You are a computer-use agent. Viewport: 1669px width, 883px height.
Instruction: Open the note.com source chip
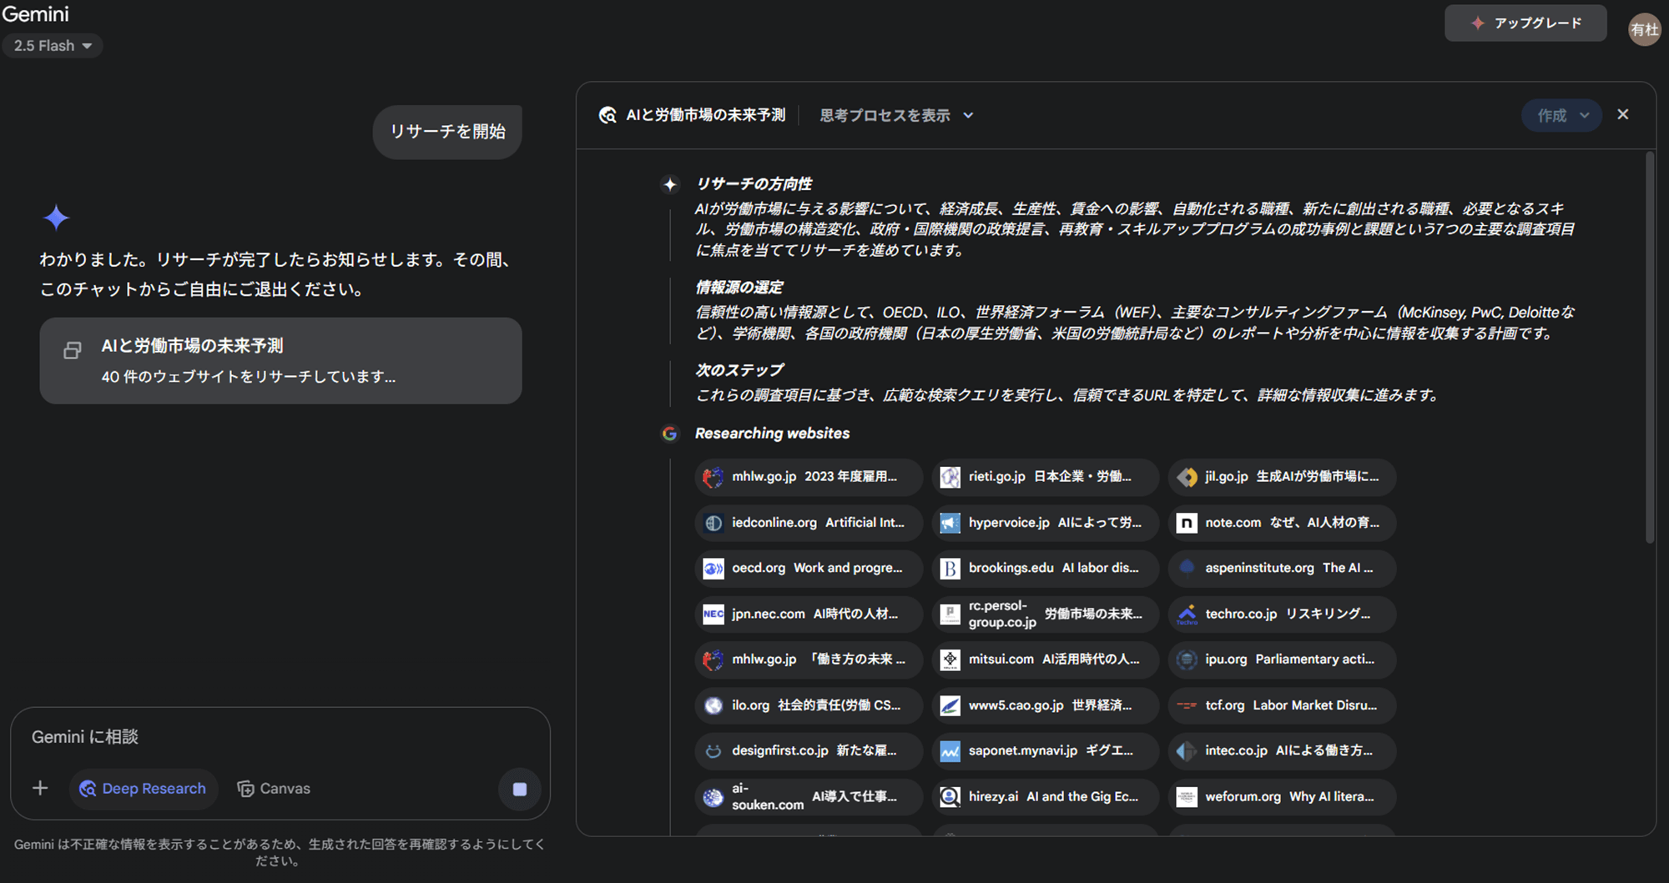[x=1282, y=523]
